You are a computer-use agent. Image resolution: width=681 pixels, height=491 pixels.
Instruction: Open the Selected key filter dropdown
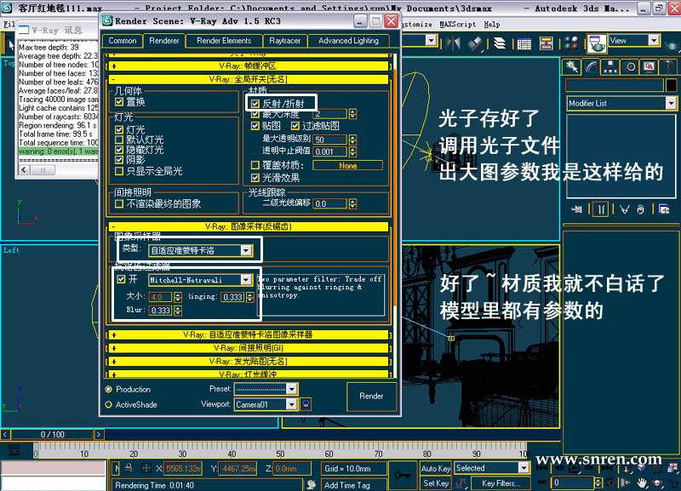524,467
